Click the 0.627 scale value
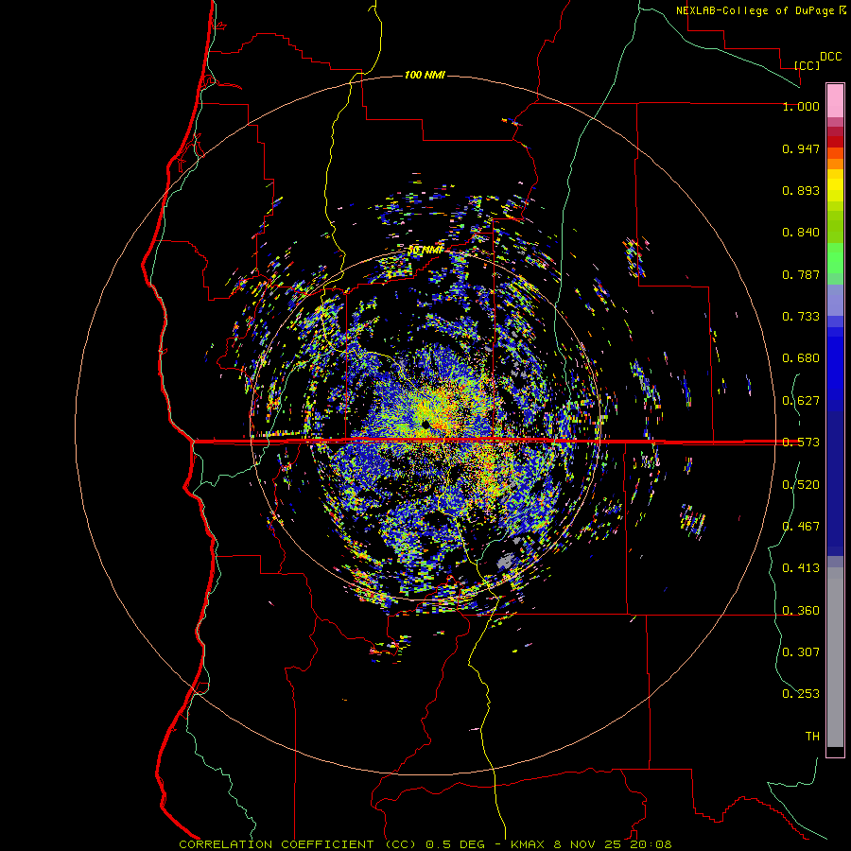 point(801,401)
